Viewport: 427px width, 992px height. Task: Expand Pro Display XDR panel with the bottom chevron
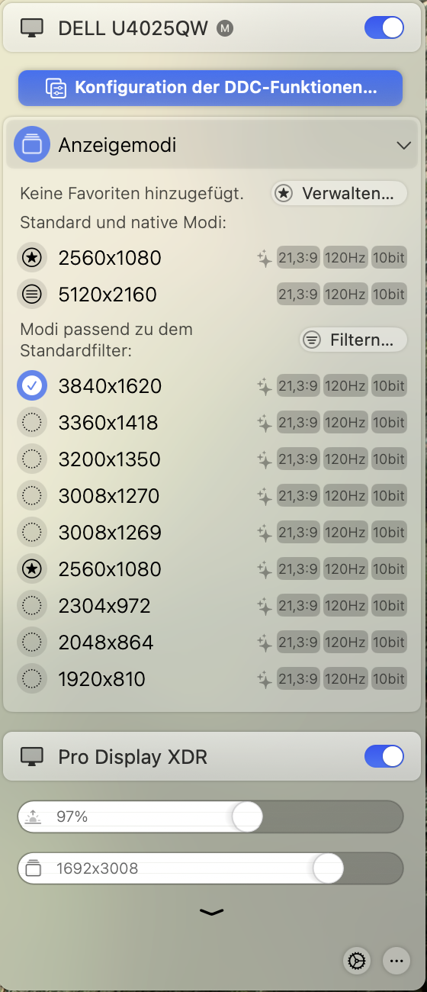click(212, 912)
